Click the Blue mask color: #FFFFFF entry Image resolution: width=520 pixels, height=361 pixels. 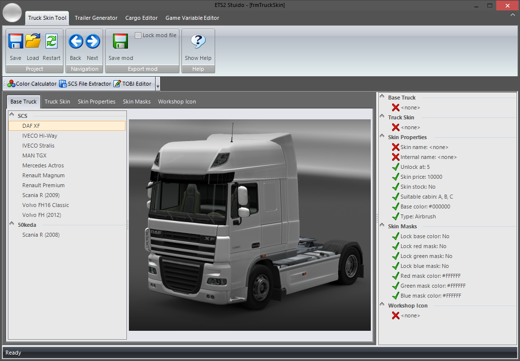click(x=431, y=296)
